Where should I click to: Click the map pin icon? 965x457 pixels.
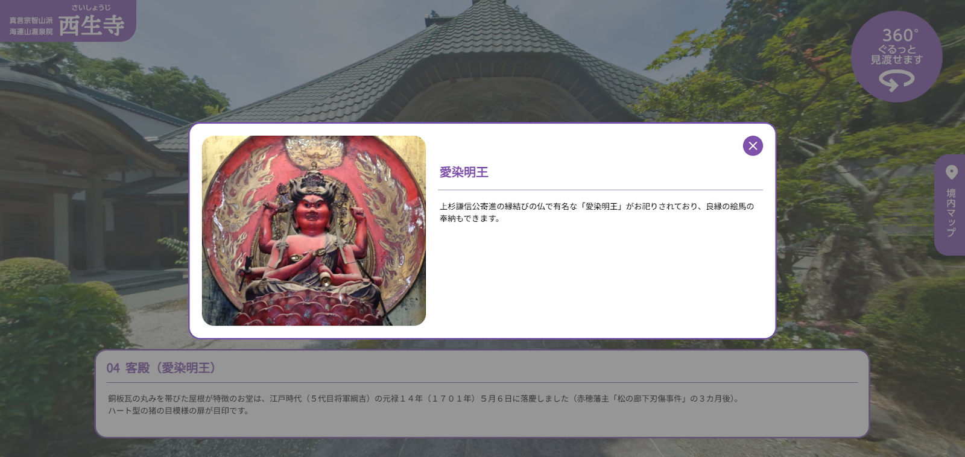(952, 172)
